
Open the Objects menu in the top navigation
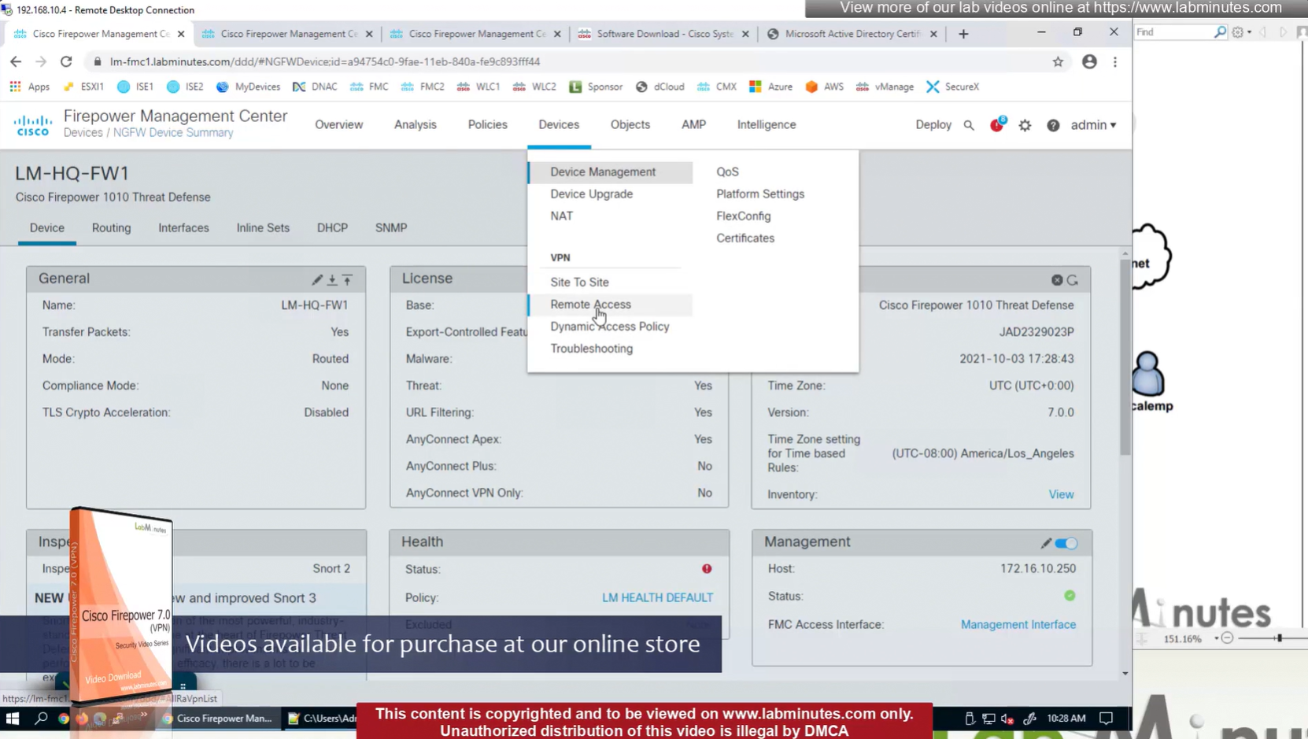[630, 124]
